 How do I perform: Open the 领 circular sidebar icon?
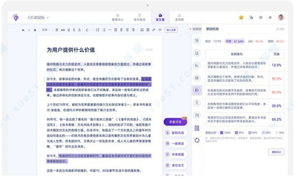click(197, 40)
